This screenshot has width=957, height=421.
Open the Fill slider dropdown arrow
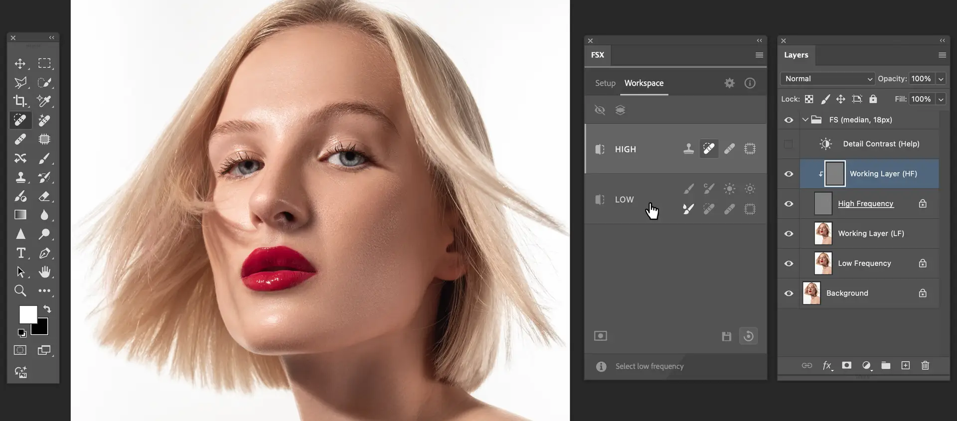click(x=941, y=99)
